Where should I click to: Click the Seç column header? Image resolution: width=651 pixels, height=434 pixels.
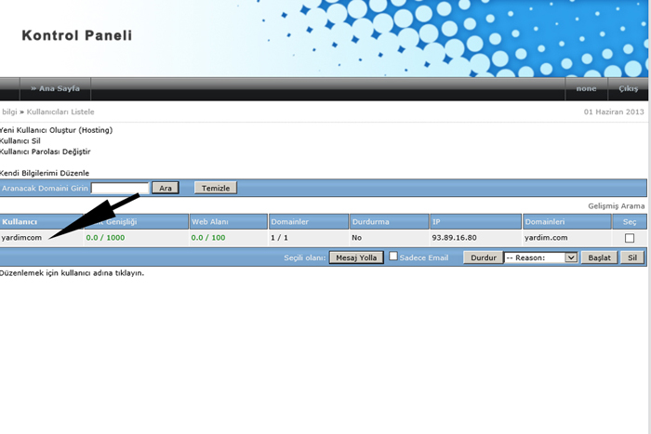630,222
